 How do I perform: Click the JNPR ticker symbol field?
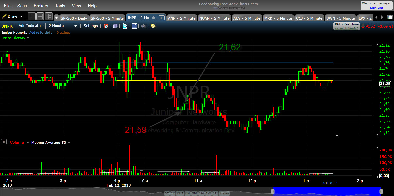(x=8, y=26)
